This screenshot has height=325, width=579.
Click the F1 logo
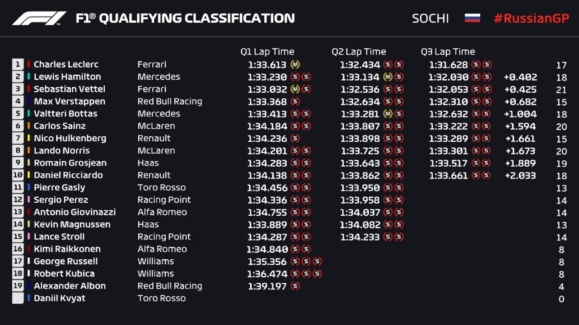[39, 18]
